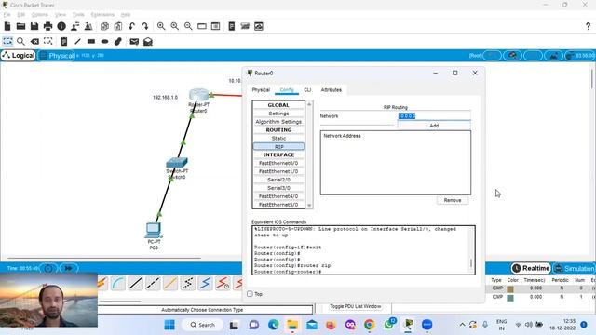This screenshot has height=335, width=596.
Task: Open the File menu
Action: pos(7,15)
